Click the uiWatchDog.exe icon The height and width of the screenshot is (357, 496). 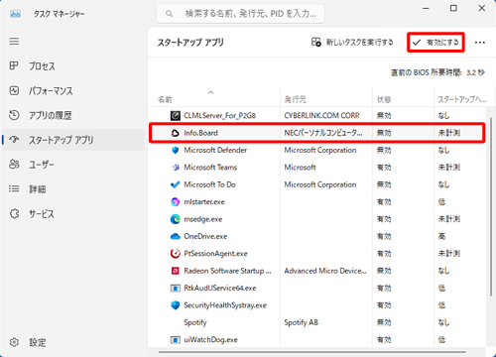(x=176, y=340)
